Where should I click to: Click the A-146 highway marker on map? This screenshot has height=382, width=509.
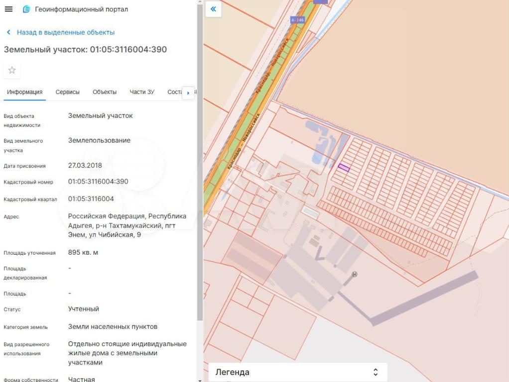[297, 20]
